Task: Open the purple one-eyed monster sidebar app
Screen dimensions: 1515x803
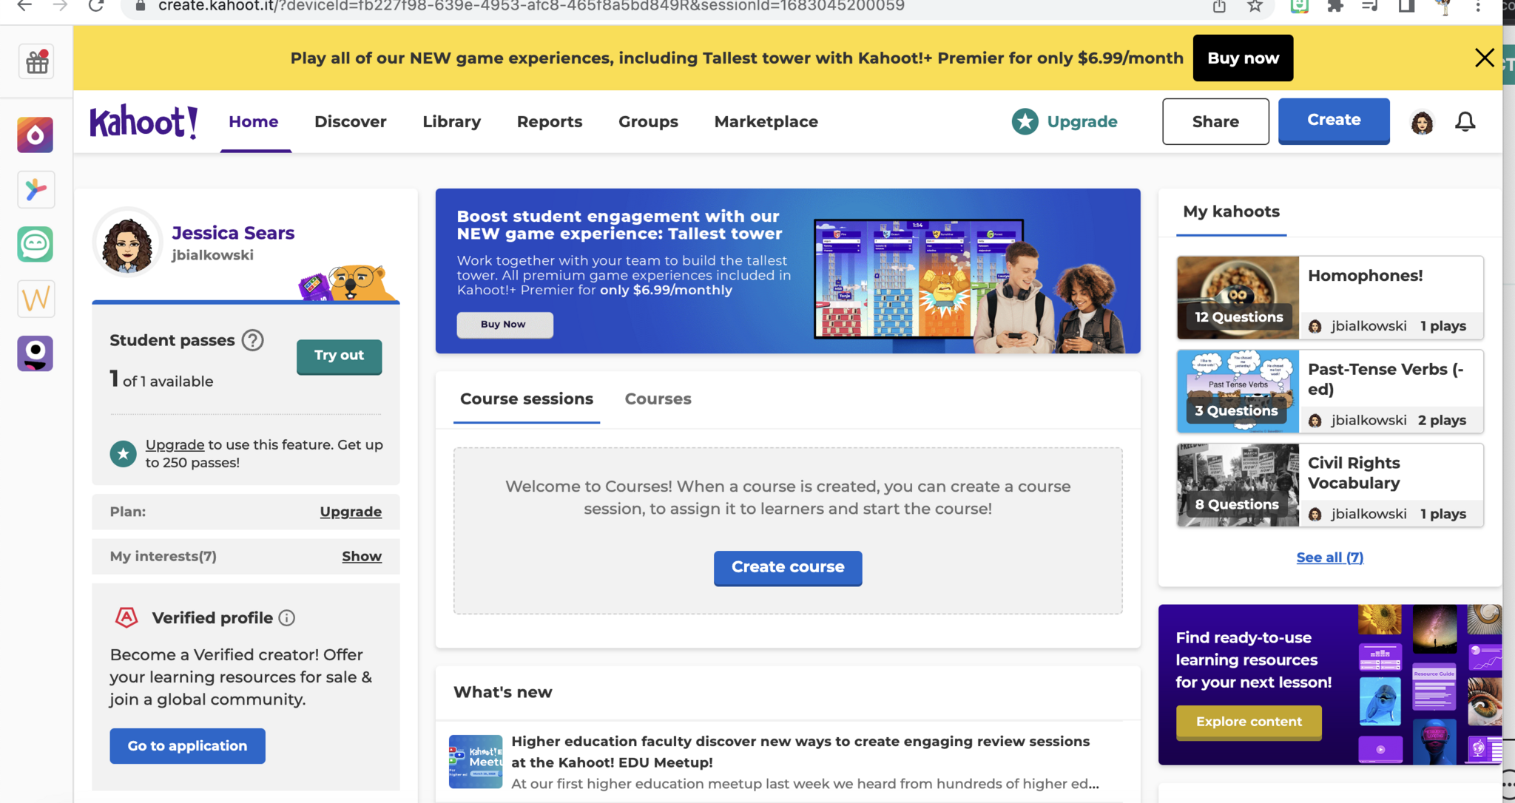Action: point(36,353)
